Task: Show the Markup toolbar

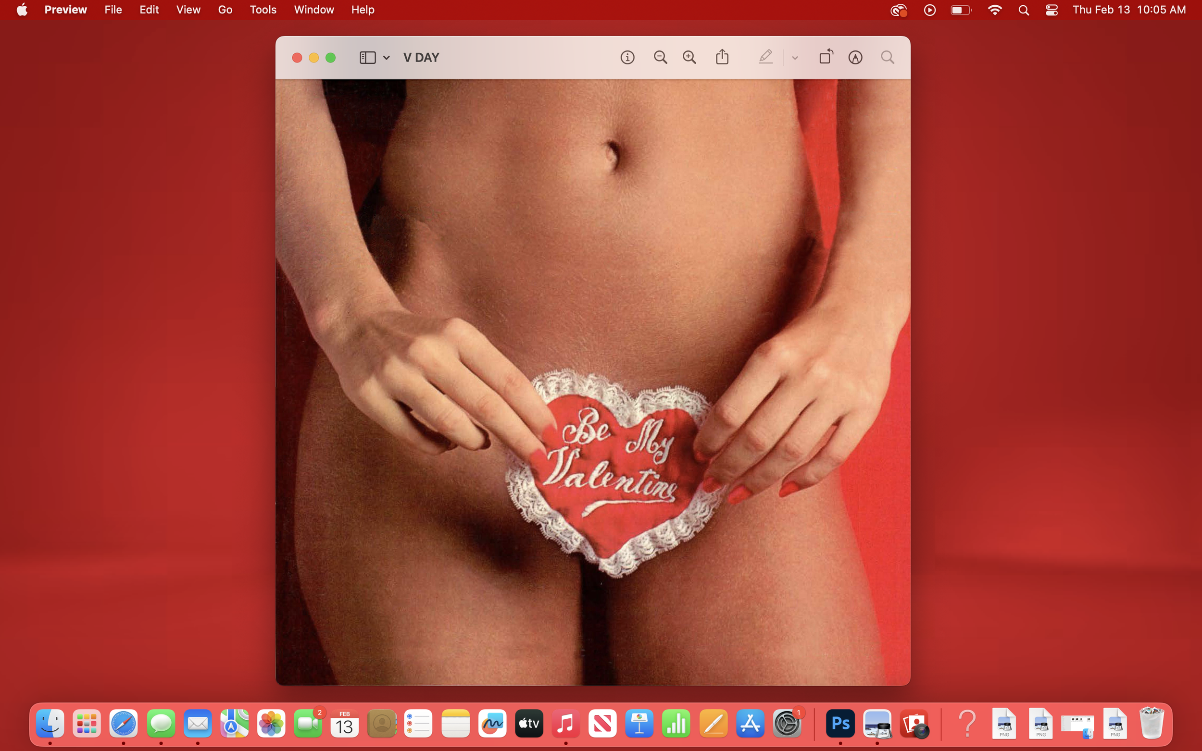Action: pos(855,58)
